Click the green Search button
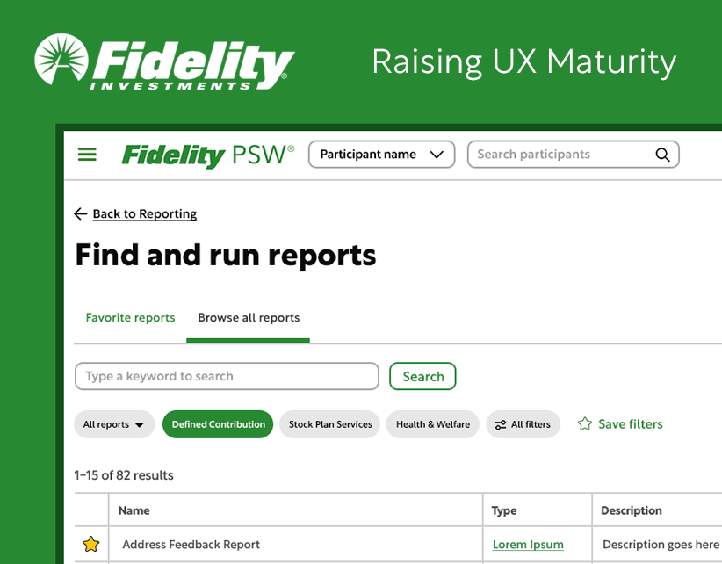722x564 pixels. (x=422, y=376)
